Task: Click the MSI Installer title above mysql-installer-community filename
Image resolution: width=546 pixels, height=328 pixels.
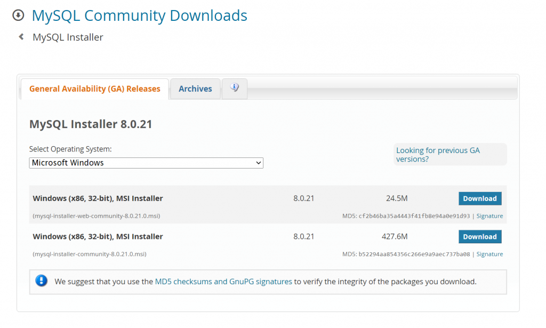Action: pos(98,237)
